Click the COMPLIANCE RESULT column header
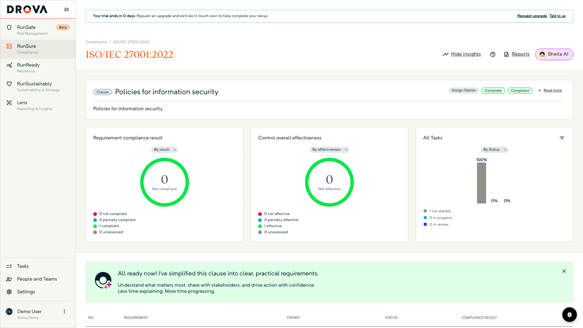Screen dimensions: 583x328 [479, 318]
